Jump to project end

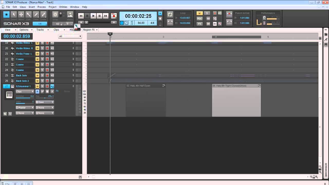click(114, 22)
